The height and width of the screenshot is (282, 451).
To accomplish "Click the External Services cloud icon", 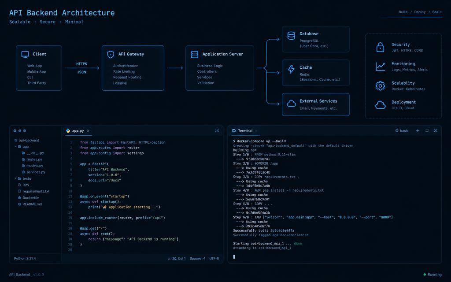I will 292,104.
